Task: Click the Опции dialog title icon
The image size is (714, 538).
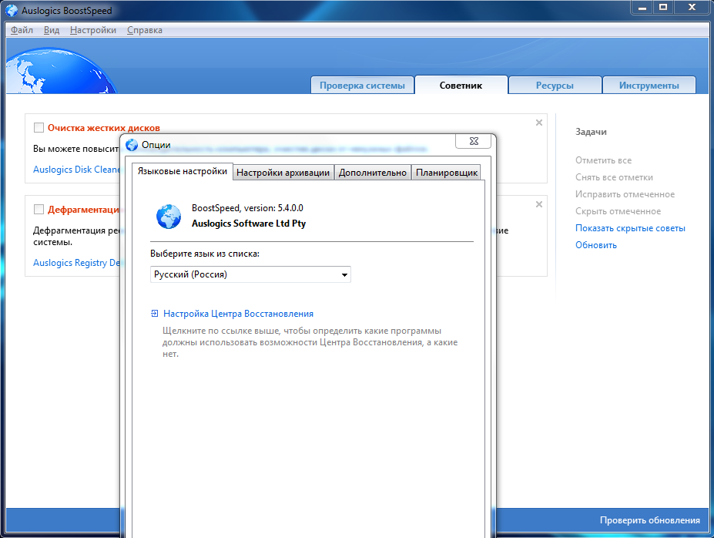Action: 132,145
